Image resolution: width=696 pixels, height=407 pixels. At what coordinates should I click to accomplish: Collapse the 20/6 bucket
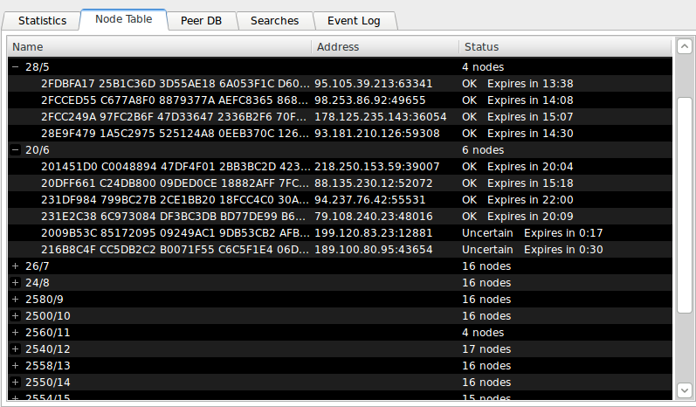pos(16,150)
